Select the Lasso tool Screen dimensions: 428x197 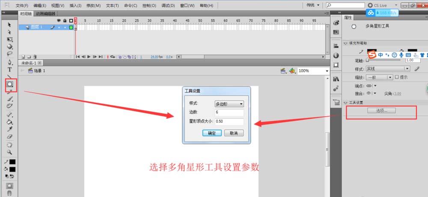point(9,53)
